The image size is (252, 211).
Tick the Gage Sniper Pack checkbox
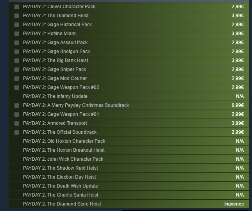(x=16, y=70)
